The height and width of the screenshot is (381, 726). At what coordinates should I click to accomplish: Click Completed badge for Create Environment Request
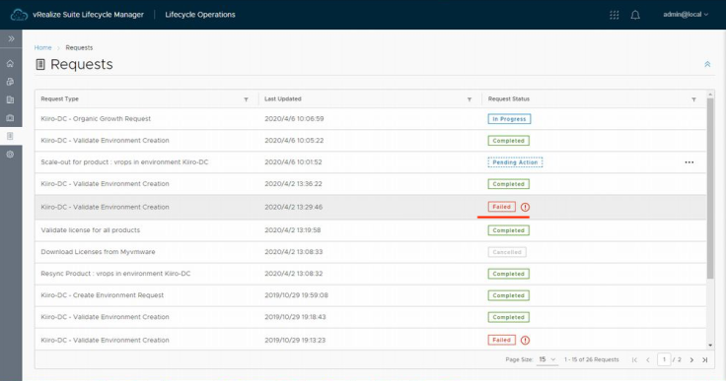click(x=508, y=295)
